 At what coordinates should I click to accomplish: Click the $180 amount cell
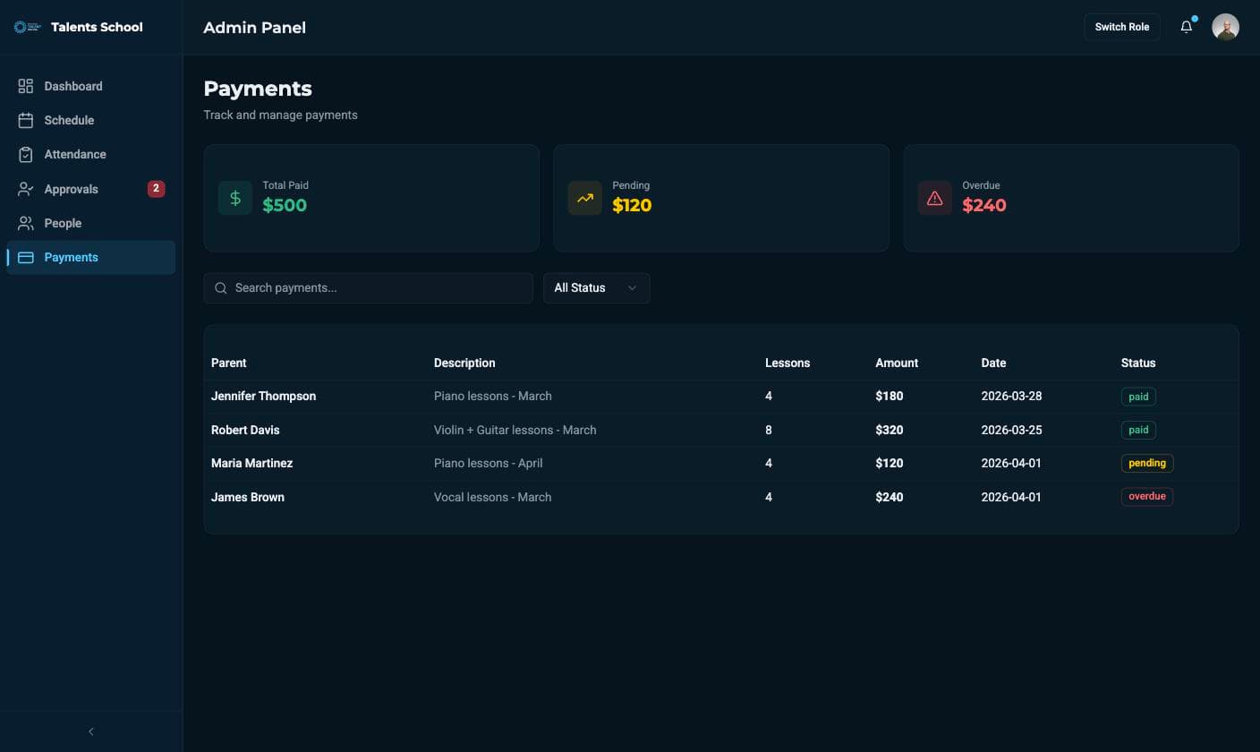[890, 396]
